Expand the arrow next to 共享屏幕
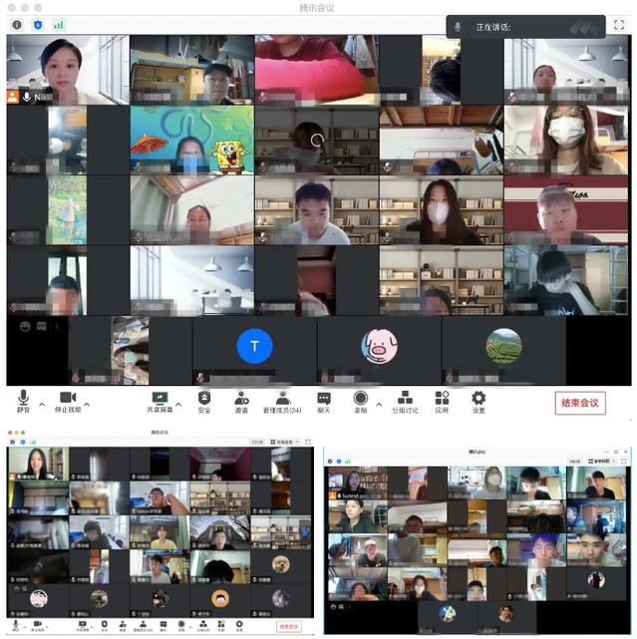Image resolution: width=637 pixels, height=639 pixels. point(182,404)
